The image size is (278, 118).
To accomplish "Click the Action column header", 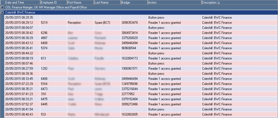I will [174, 2].
